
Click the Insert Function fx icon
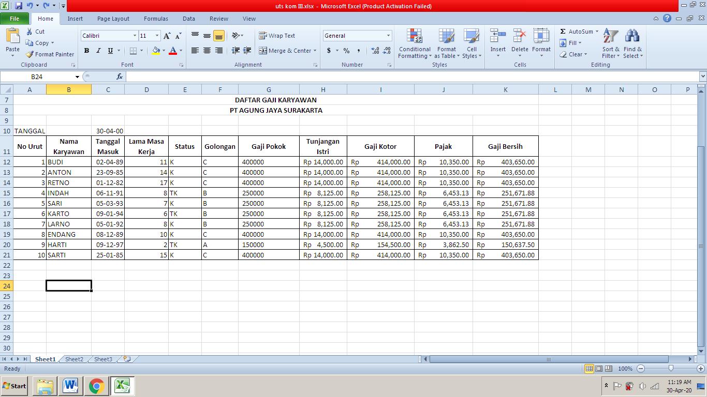[x=120, y=77]
